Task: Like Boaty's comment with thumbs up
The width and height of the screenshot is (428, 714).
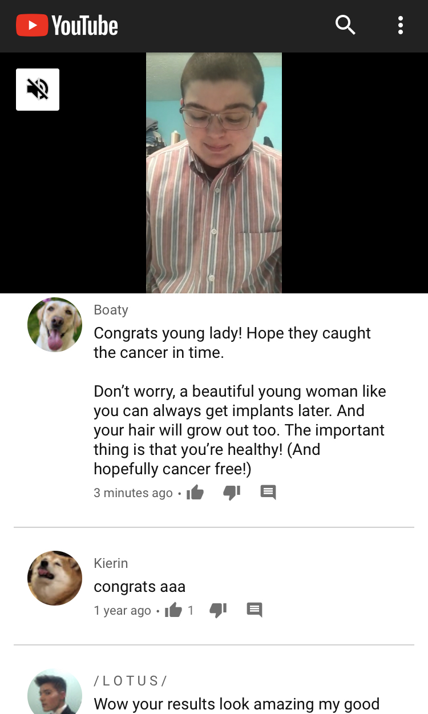Action: 195,492
